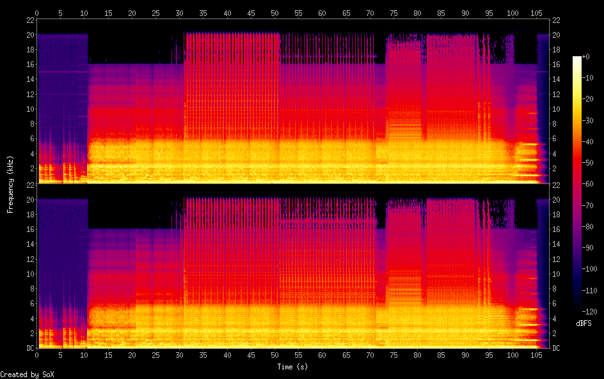Click the 0 second mark on bottom time axis
The width and height of the screenshot is (604, 379).
pos(37,355)
